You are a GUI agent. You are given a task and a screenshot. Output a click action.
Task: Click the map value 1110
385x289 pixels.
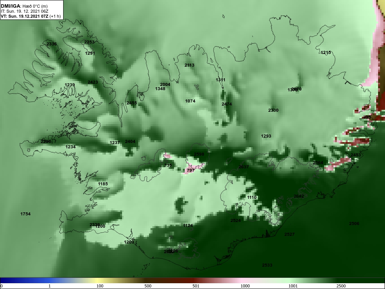tap(252, 198)
